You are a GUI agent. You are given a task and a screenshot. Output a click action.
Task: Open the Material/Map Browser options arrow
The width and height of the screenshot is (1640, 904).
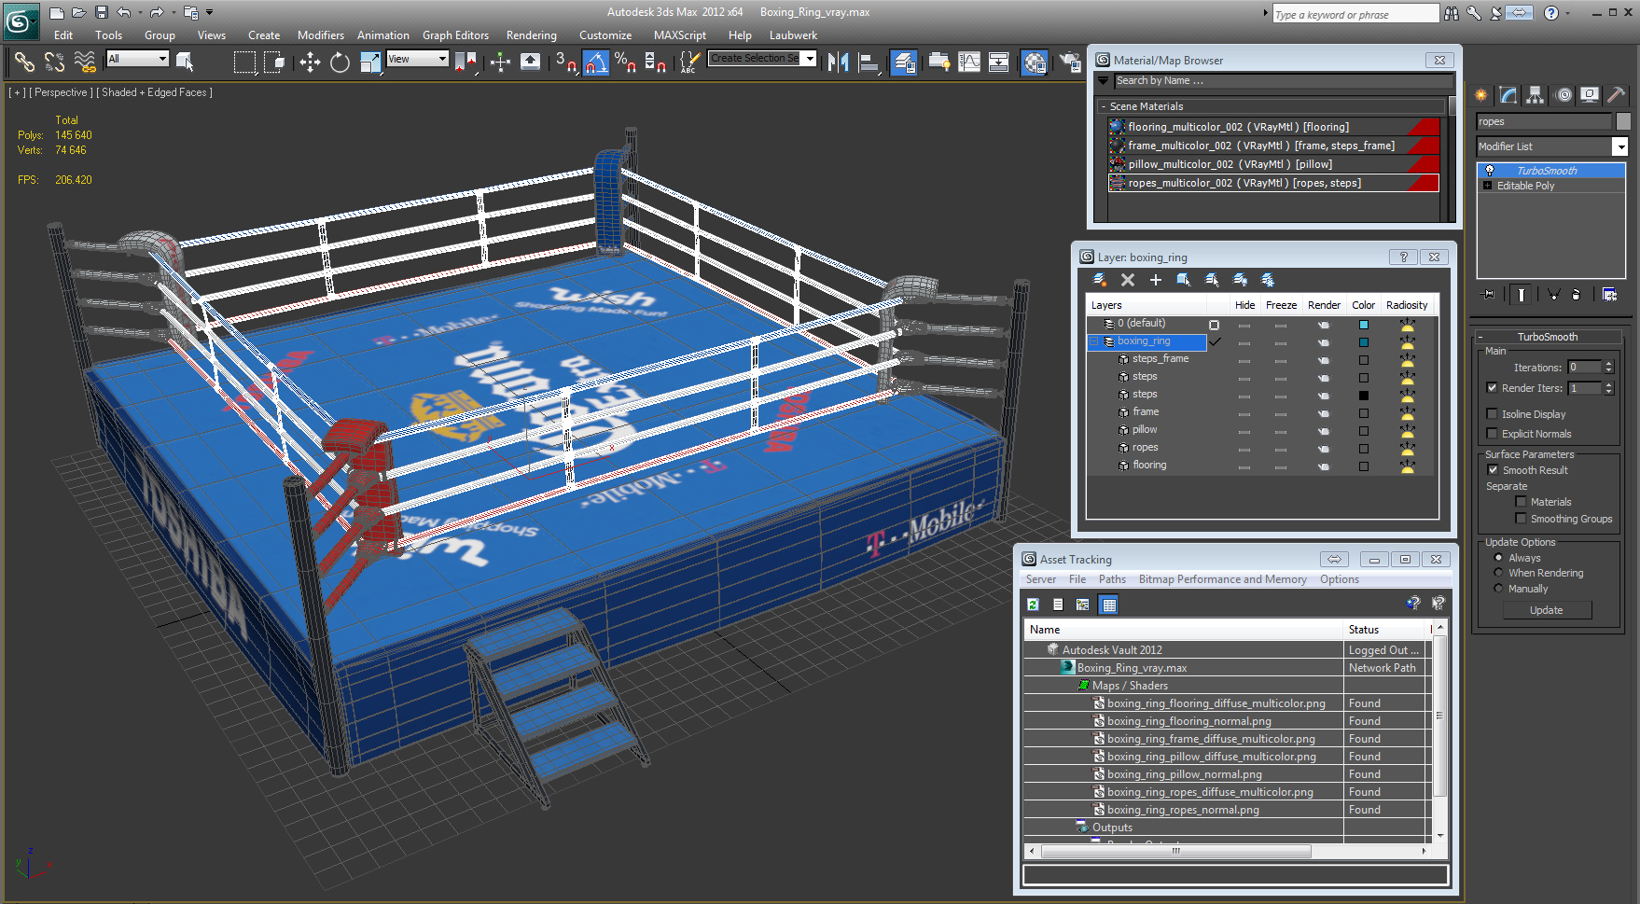coord(1104,81)
